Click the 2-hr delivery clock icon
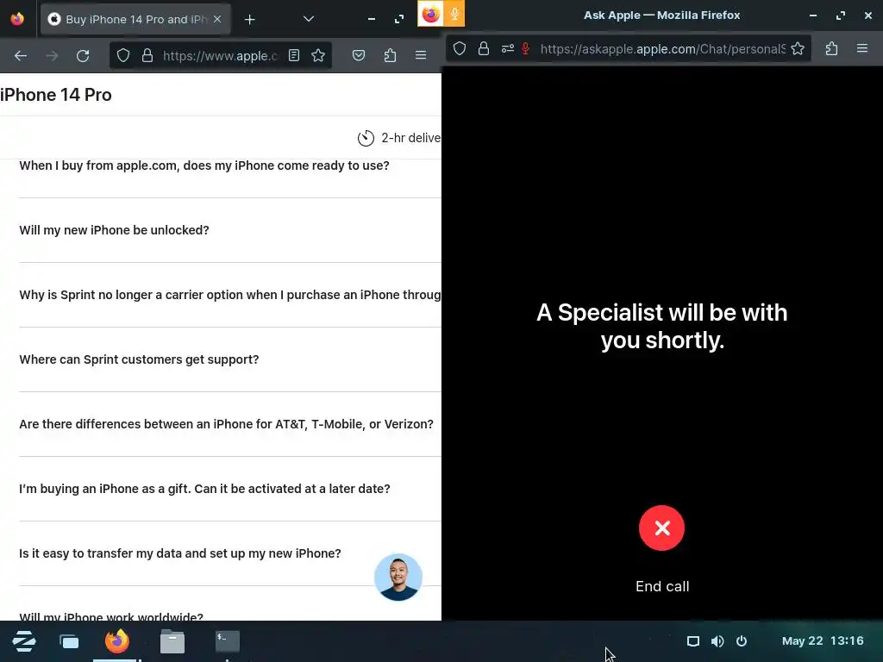Image resolution: width=883 pixels, height=662 pixels. 366,138
